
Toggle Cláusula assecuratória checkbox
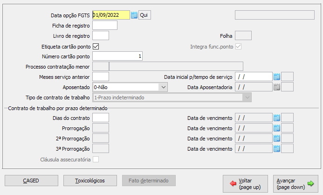pos(96,160)
